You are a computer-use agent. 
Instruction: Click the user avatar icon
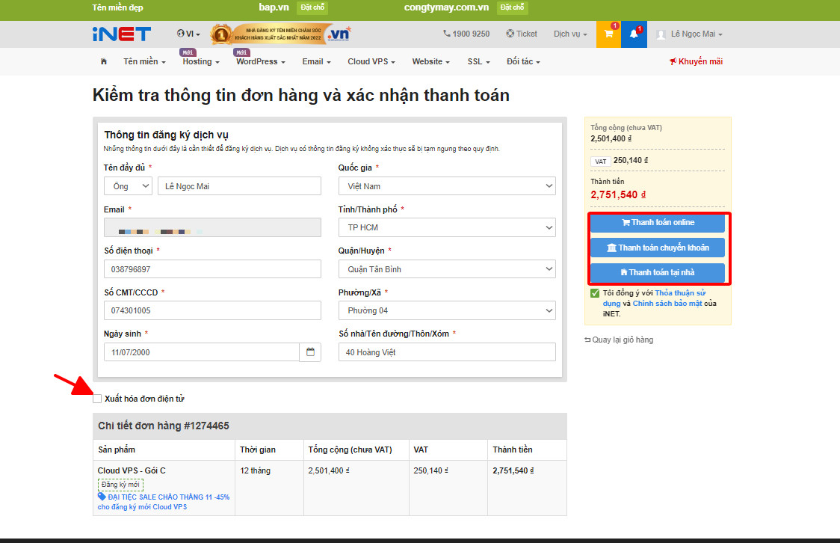coord(661,34)
